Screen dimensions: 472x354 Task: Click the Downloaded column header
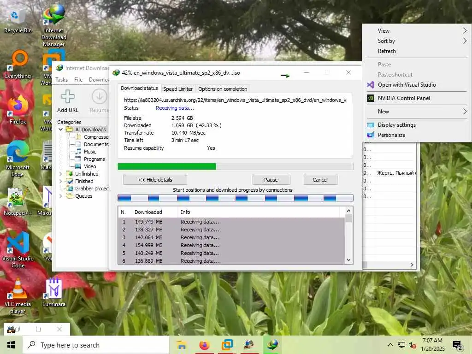pyautogui.click(x=155, y=212)
